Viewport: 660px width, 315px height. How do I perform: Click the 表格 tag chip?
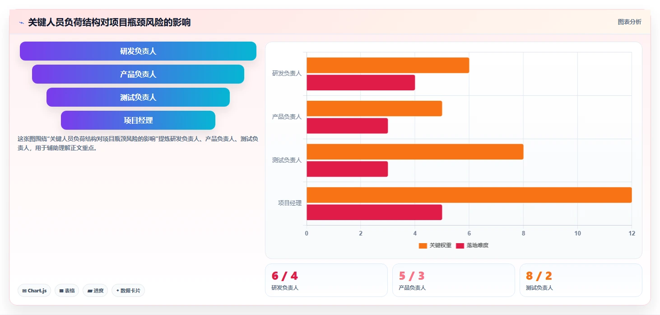click(x=67, y=291)
